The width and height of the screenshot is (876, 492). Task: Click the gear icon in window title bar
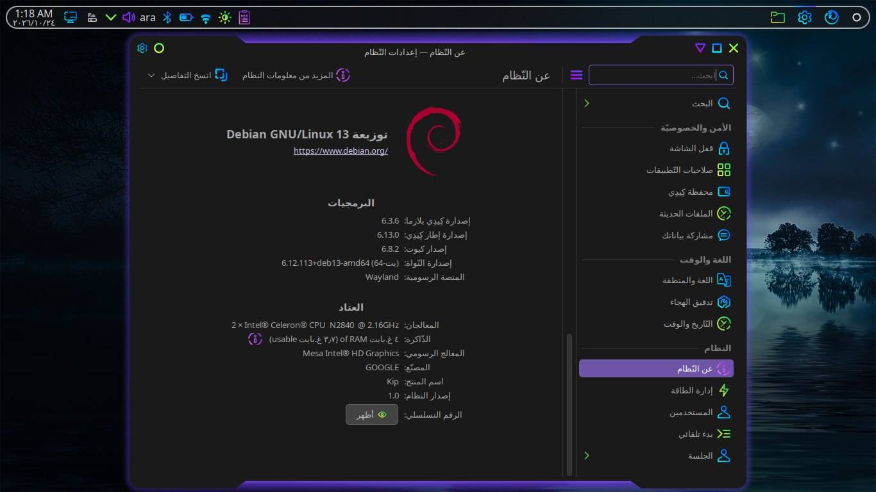pos(142,48)
